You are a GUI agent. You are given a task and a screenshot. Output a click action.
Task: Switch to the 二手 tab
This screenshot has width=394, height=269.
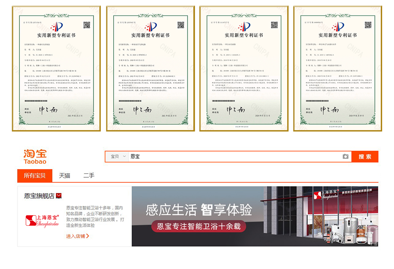(89, 176)
